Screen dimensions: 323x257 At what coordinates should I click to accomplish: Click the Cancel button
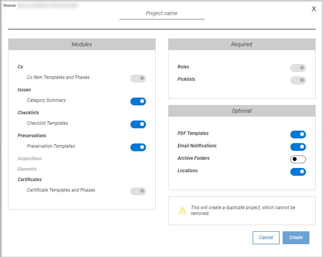point(266,238)
